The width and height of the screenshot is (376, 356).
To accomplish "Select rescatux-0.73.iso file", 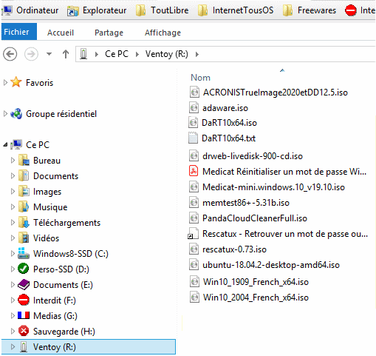I will (x=234, y=249).
